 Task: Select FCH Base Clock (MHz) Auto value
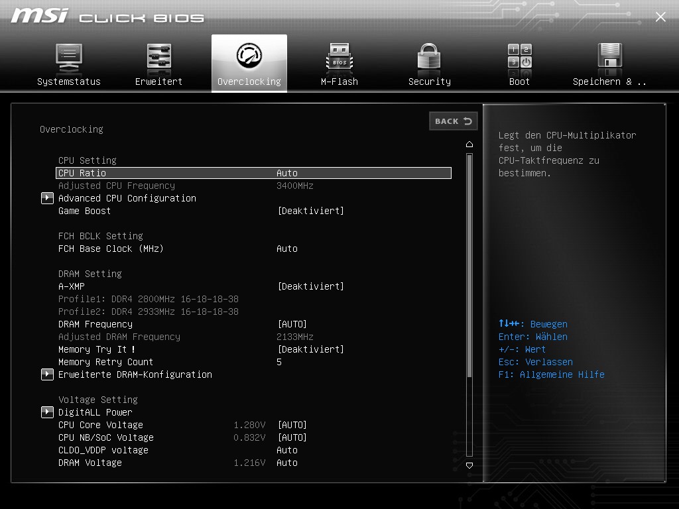pos(287,249)
